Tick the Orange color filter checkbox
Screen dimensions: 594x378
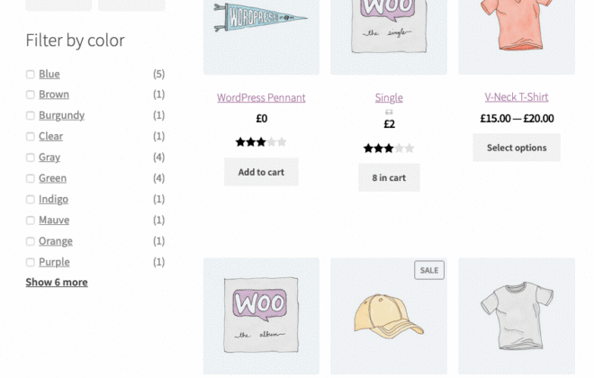click(x=31, y=241)
